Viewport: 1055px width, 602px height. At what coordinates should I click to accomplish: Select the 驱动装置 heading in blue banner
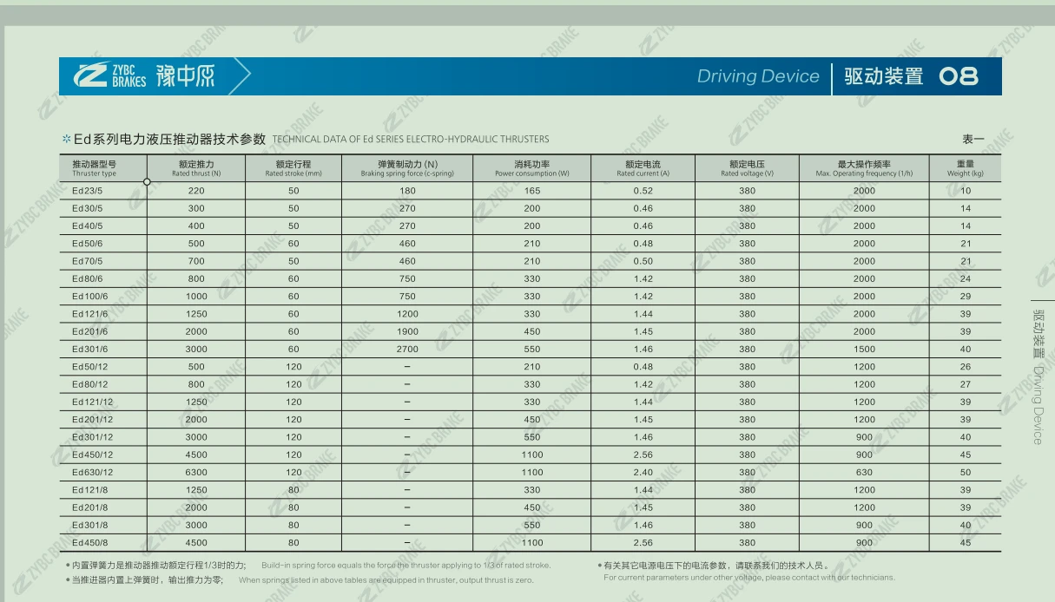click(884, 76)
